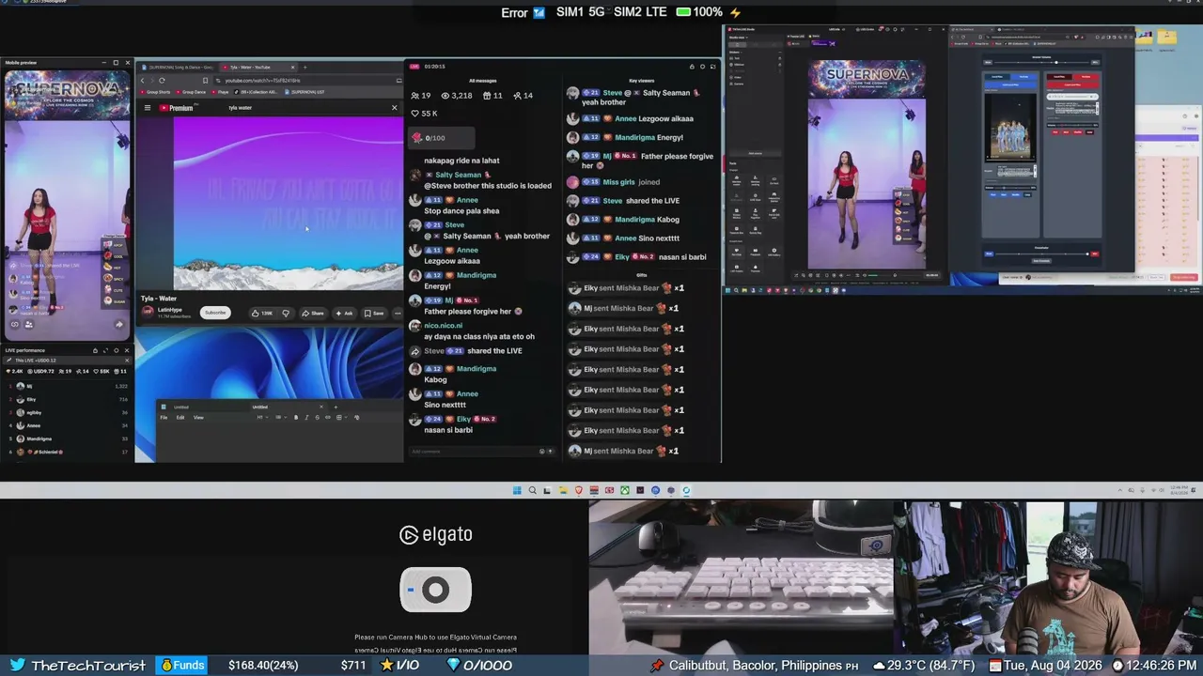Dislike the Tyla - Water video

click(286, 313)
